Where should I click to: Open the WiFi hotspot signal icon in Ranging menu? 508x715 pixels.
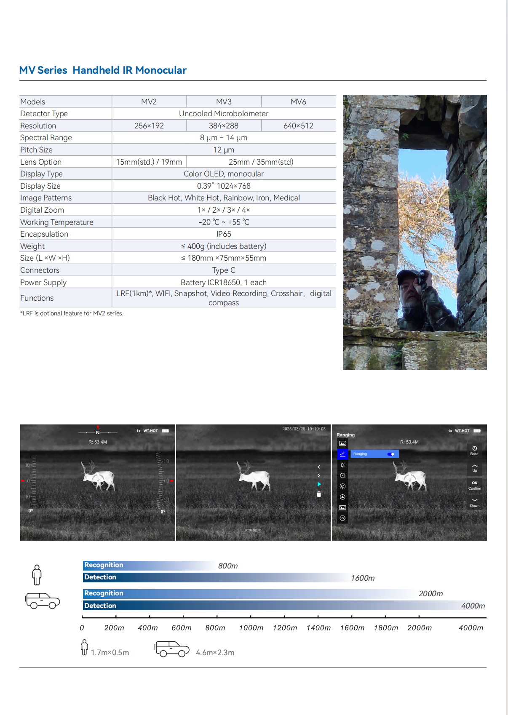[342, 486]
